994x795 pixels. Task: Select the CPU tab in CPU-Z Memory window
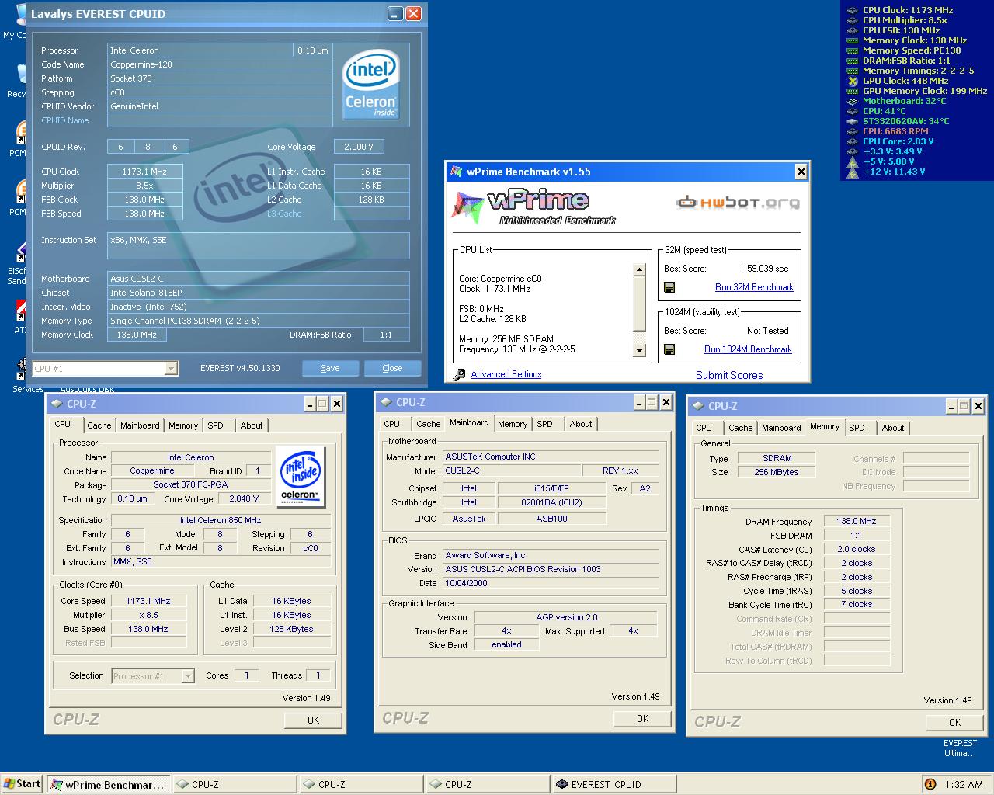704,428
